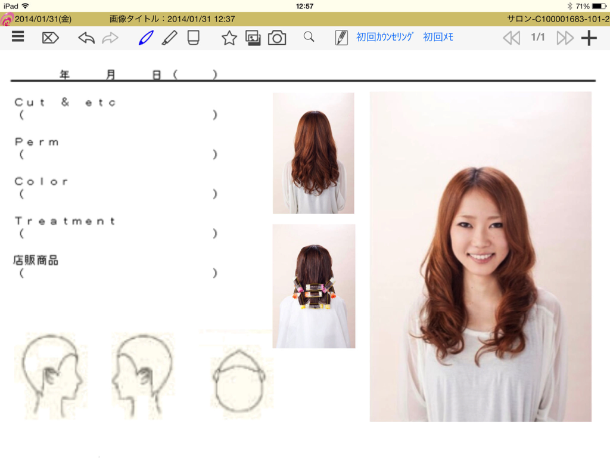610x458 pixels.
Task: Open the 初回カウンセリング link
Action: coord(384,37)
